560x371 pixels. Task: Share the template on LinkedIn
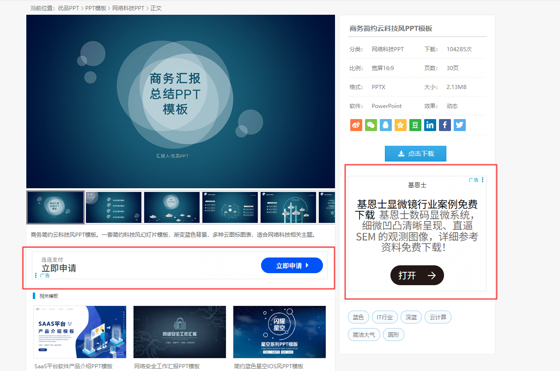[x=430, y=125]
